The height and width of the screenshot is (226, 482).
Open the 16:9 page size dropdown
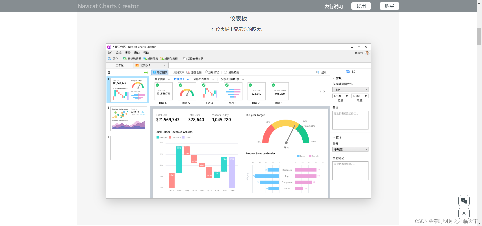coord(350,90)
